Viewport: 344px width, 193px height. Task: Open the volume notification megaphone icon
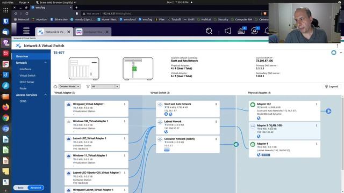point(228,31)
